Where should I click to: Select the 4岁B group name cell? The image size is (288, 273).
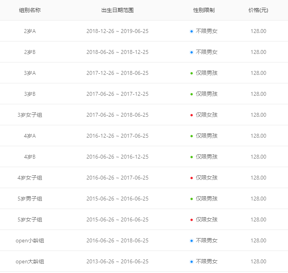tap(30, 157)
